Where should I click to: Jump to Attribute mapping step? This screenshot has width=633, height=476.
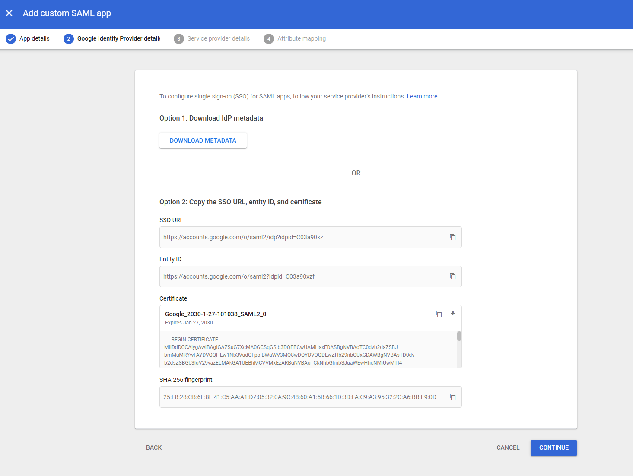pos(301,39)
